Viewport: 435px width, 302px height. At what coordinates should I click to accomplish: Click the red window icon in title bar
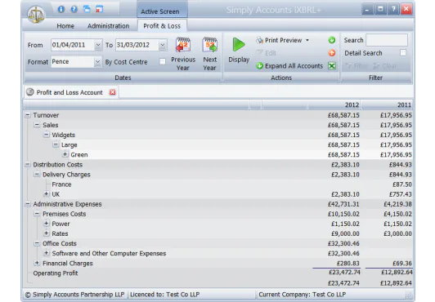pyautogui.click(x=99, y=9)
